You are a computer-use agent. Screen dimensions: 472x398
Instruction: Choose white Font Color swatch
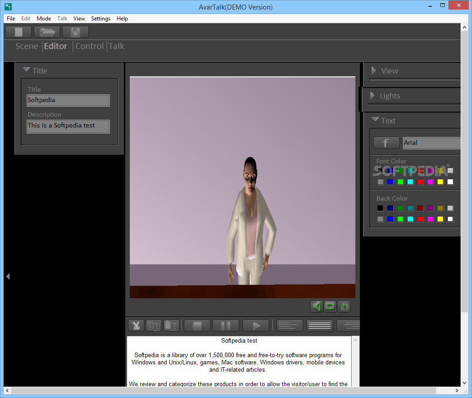tap(450, 182)
